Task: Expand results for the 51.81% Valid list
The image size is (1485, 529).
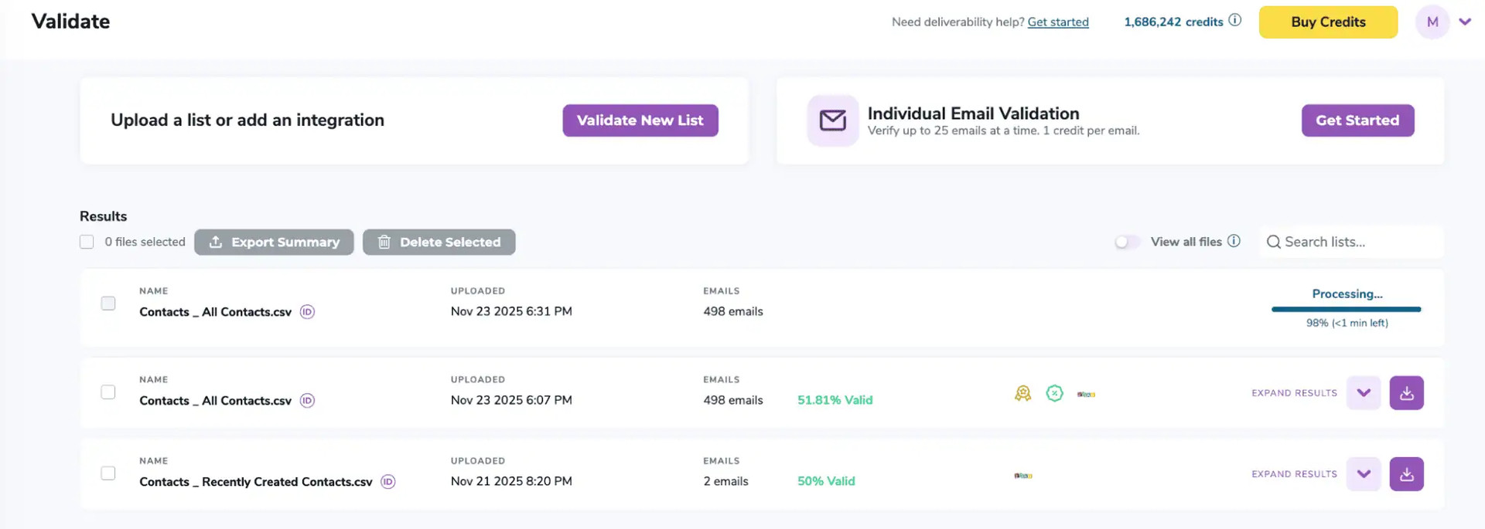Action: pos(1363,393)
